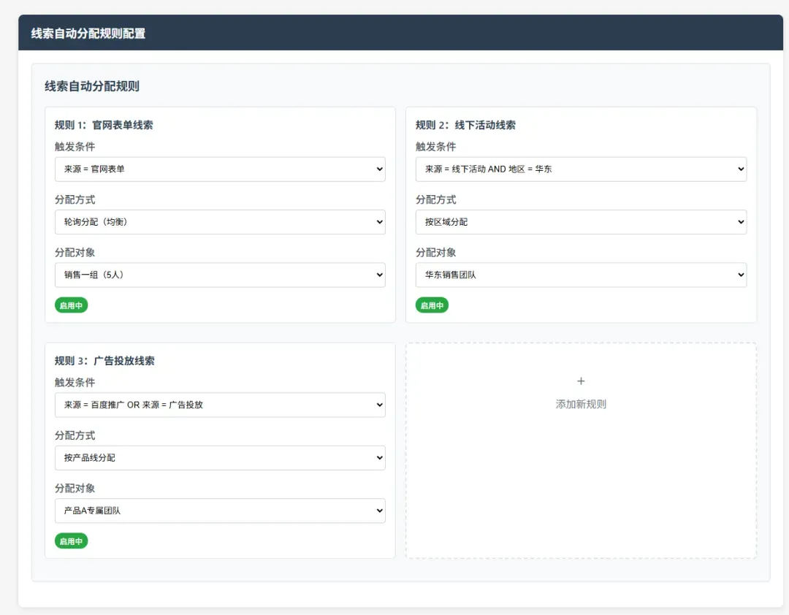
Task: 切换规则3的“启用中”状态标签
Action: coord(71,541)
